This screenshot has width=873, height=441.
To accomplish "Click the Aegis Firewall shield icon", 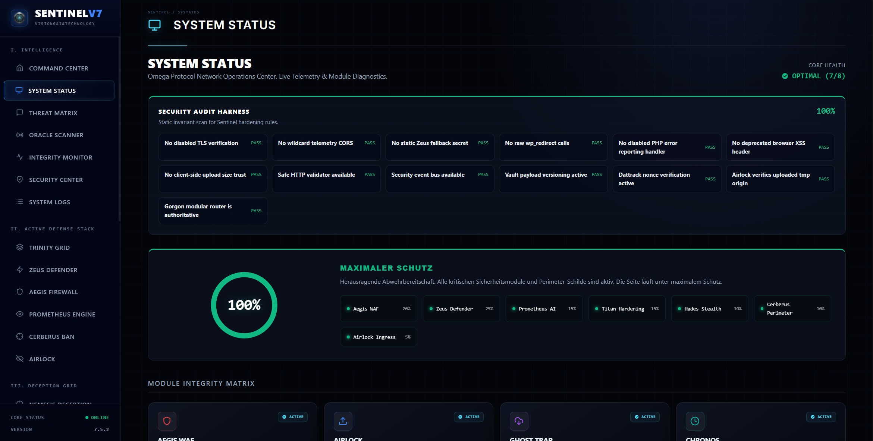I will pos(20,292).
